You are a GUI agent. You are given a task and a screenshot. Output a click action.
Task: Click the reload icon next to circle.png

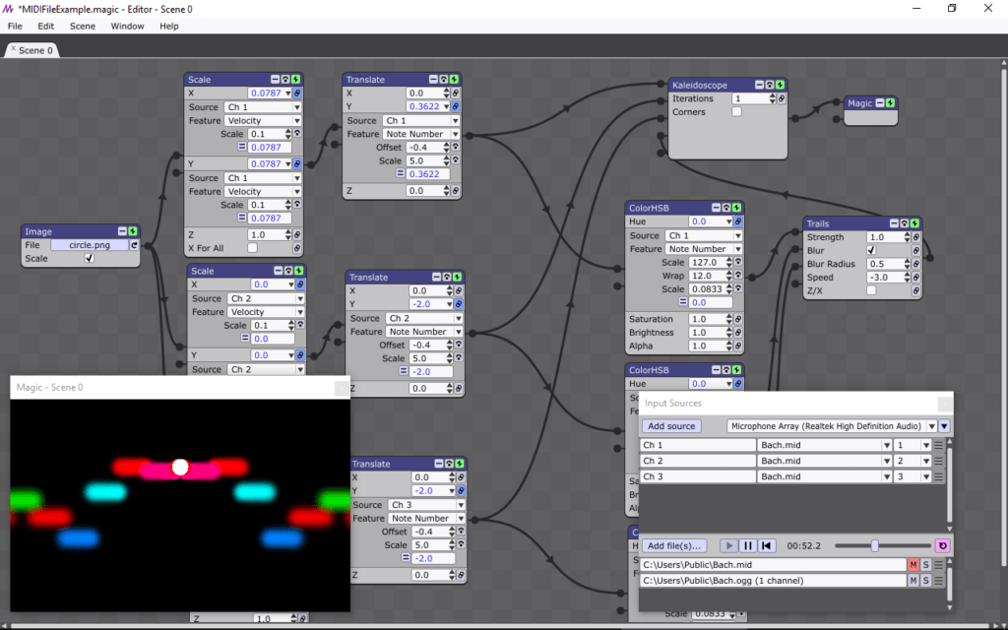(x=134, y=245)
